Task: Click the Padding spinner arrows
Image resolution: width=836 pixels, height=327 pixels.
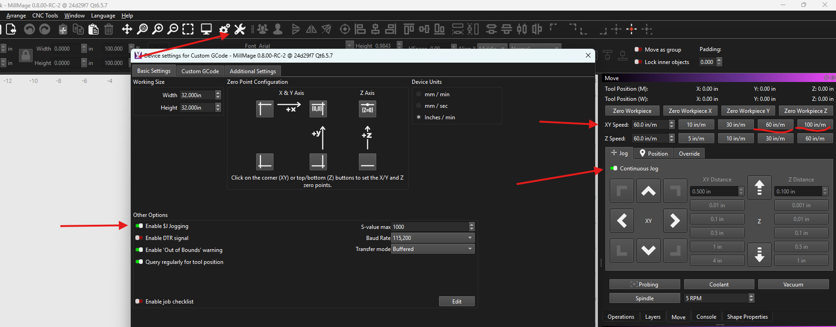Action: (x=719, y=62)
